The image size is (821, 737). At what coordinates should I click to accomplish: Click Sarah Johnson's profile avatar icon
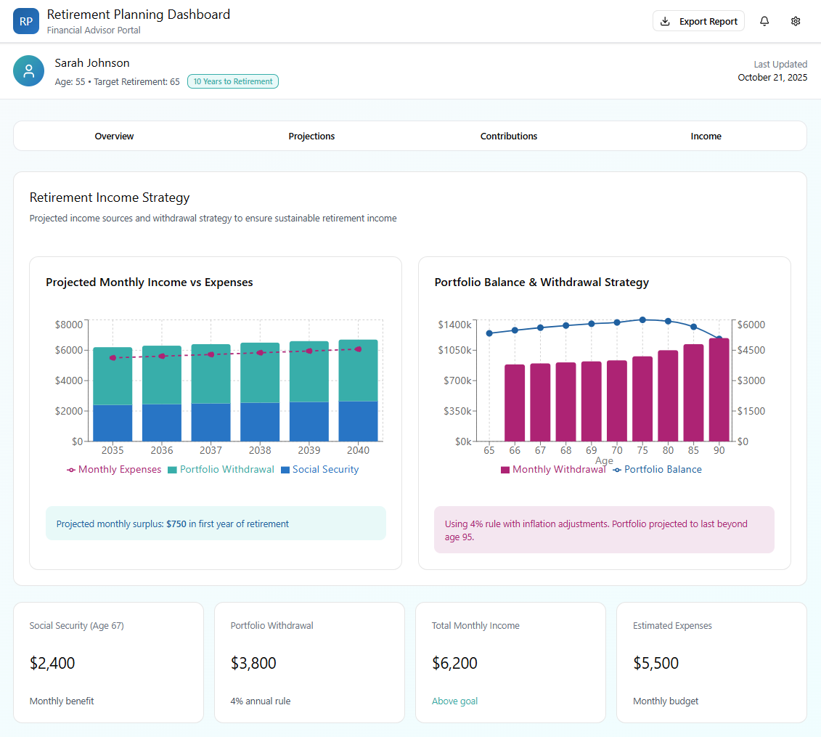tap(28, 70)
